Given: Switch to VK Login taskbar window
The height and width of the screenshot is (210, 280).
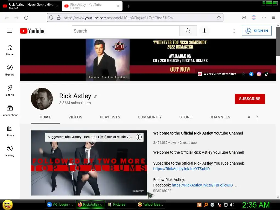Looking at the screenshot, I should (60, 205).
